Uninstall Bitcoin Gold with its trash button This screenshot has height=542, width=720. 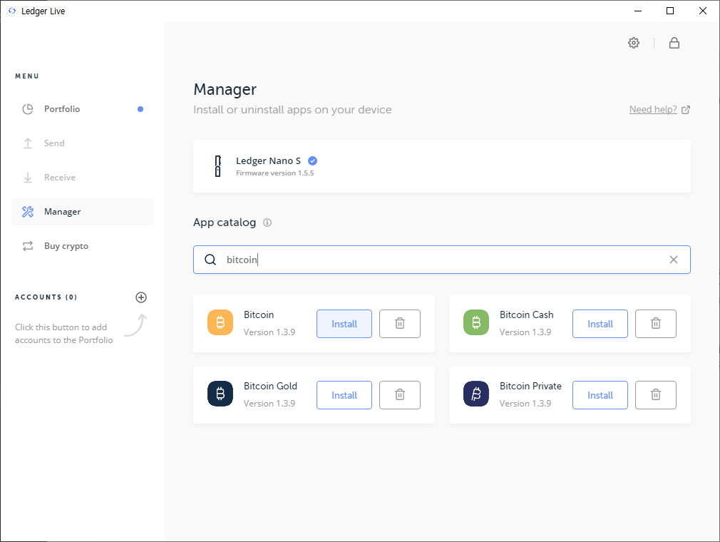coord(400,395)
